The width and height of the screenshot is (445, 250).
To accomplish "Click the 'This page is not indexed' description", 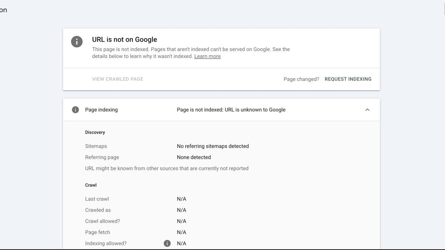I will click(x=191, y=53).
